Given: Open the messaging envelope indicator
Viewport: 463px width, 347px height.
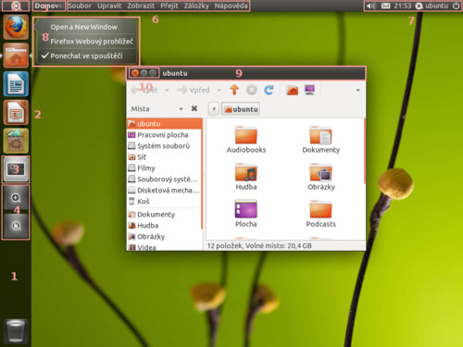Looking at the screenshot, I should point(385,6).
